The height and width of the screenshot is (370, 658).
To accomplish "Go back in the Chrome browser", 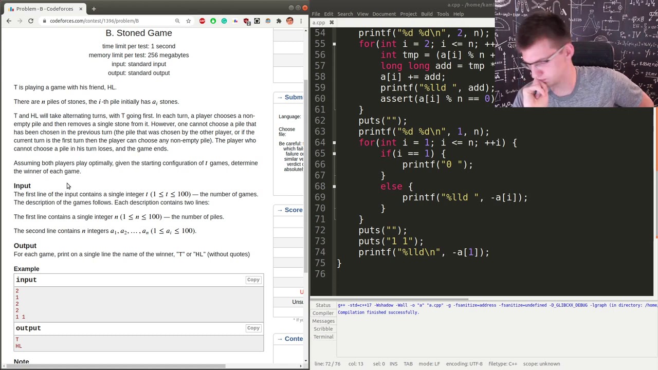I will coord(9,21).
